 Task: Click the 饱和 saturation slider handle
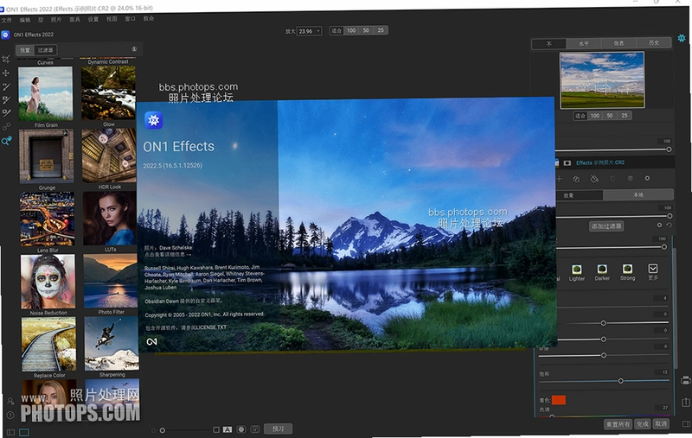620,381
